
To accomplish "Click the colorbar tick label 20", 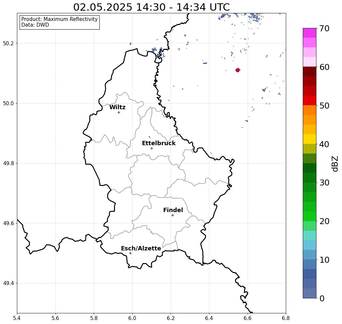I will tap(324, 221).
